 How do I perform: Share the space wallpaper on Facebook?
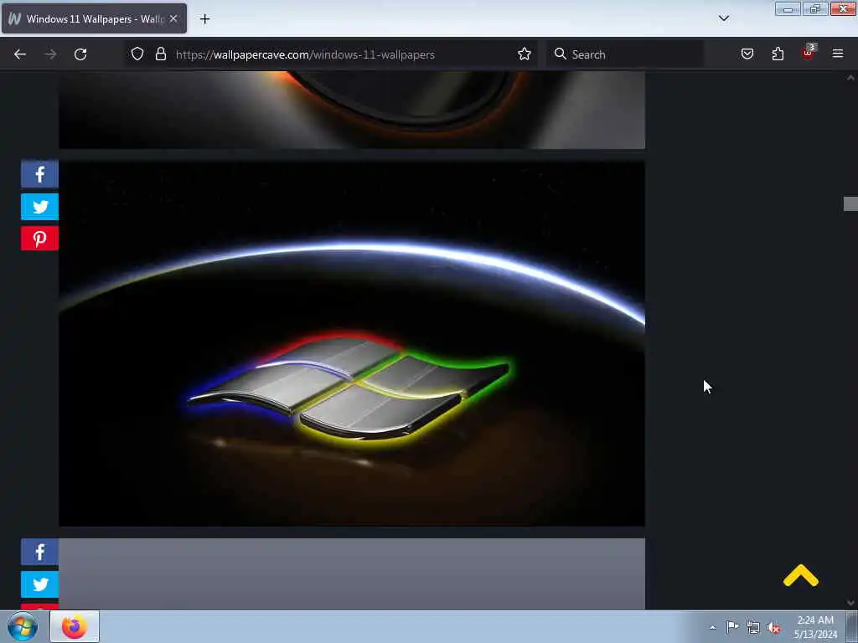(39, 174)
